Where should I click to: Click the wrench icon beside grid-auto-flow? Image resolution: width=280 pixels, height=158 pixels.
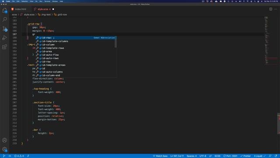point(37,55)
